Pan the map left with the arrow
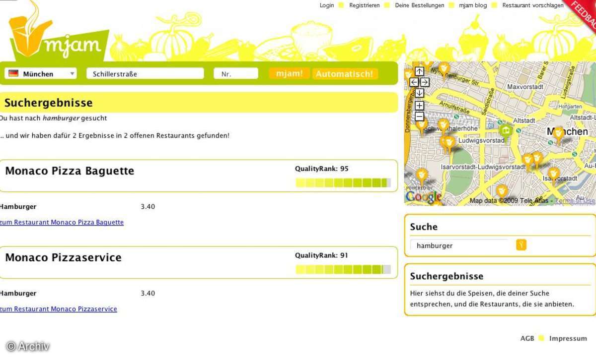 (414, 82)
